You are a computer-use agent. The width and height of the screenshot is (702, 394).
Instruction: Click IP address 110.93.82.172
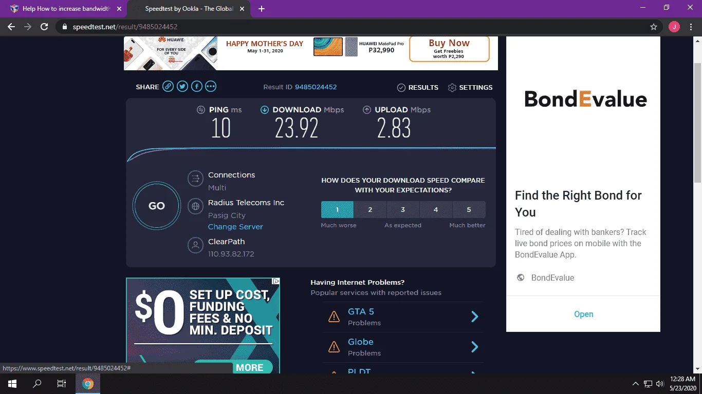coord(231,254)
